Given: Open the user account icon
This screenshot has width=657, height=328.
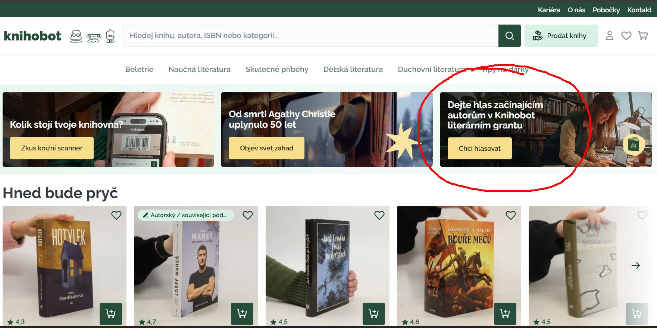Looking at the screenshot, I should pos(610,36).
